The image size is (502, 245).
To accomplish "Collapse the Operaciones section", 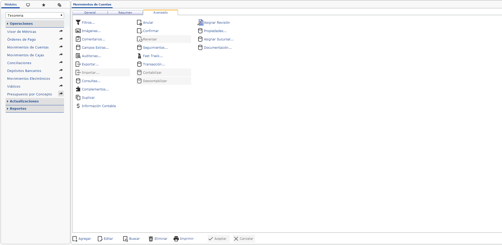I will [21, 24].
